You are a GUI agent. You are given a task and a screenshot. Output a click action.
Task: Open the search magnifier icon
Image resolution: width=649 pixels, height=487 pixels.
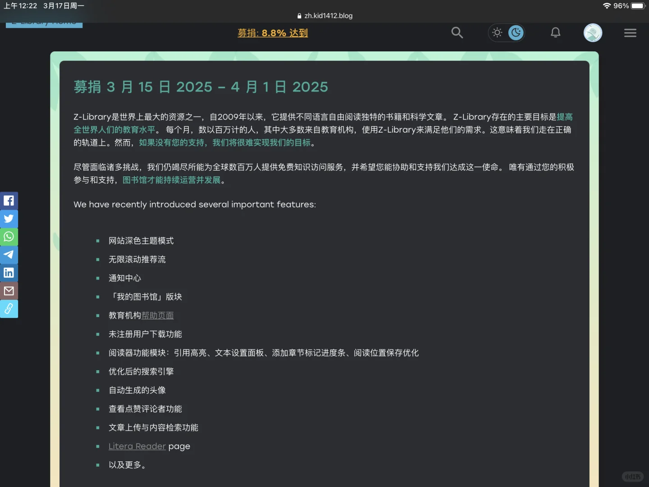[x=457, y=32]
